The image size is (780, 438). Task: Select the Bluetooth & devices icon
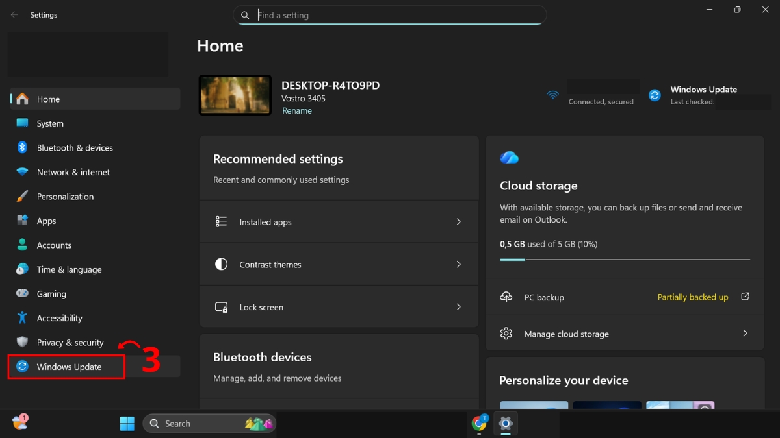(22, 147)
